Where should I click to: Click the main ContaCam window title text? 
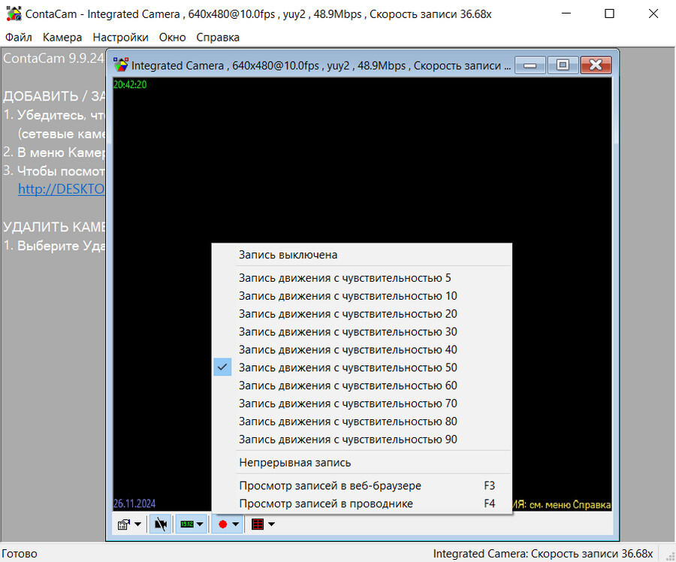(258, 14)
